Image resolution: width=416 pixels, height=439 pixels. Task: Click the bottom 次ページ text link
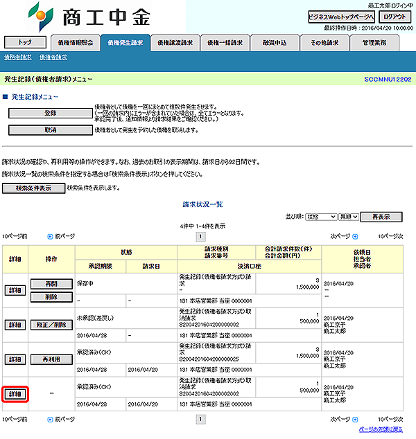tap(340, 420)
